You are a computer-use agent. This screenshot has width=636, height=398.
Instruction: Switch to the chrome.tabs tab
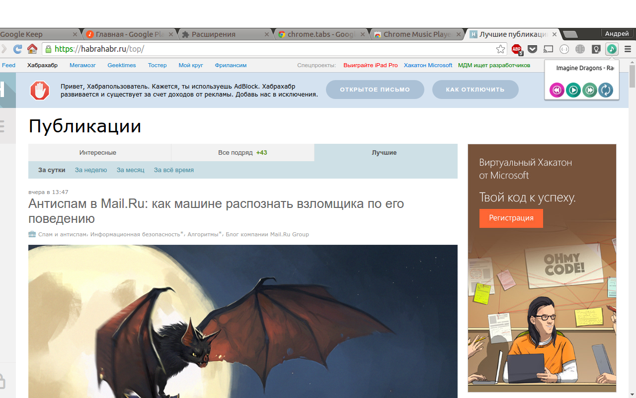322,34
